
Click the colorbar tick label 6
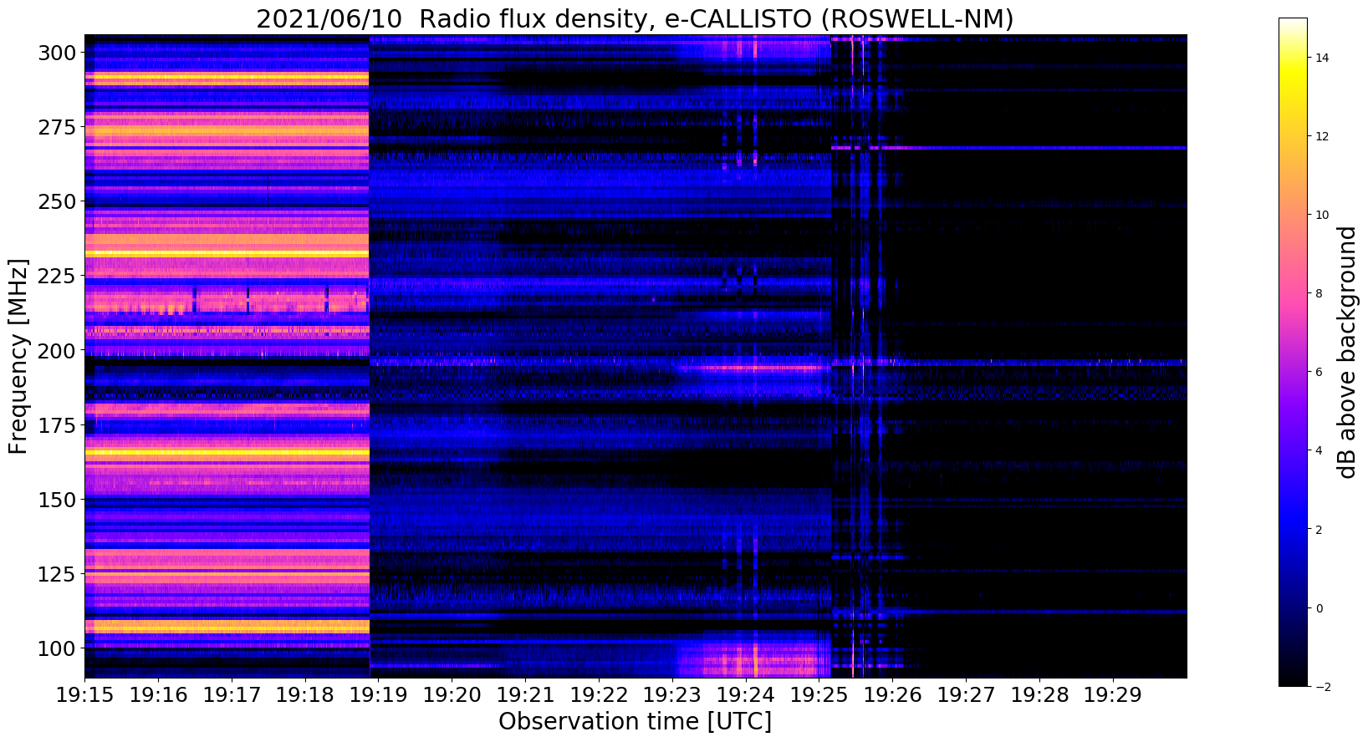point(1320,372)
